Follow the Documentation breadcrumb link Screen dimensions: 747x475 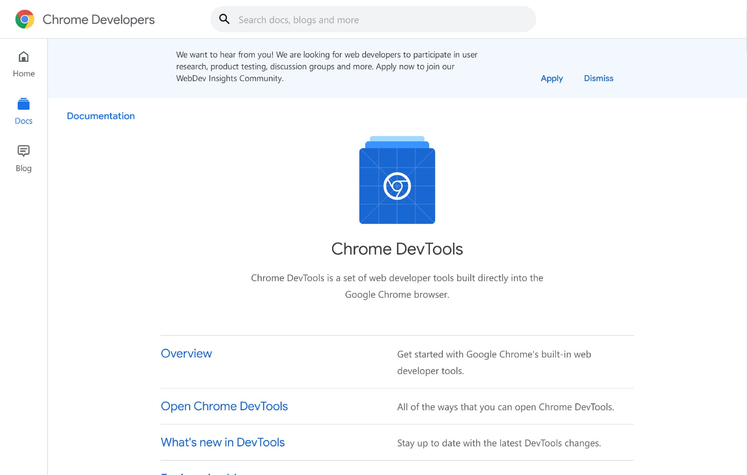coord(101,116)
